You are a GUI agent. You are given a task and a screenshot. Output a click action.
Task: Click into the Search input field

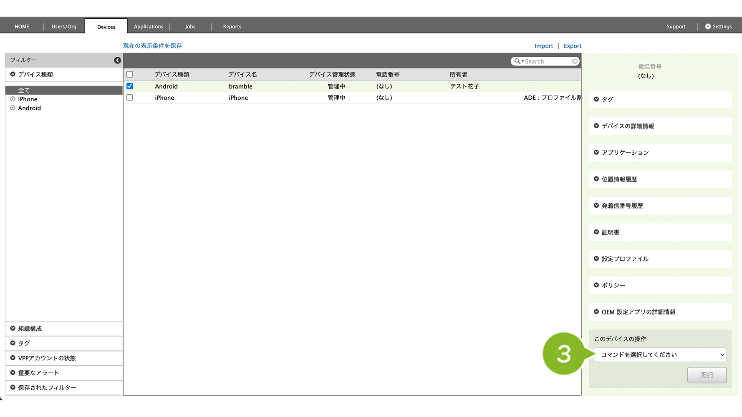click(547, 61)
